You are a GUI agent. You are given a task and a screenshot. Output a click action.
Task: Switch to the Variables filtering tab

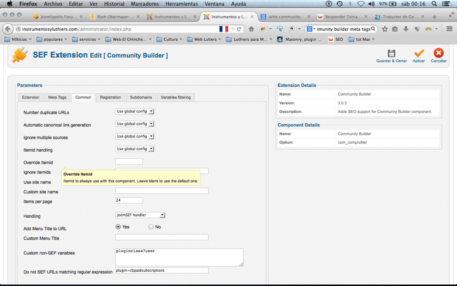pos(175,97)
